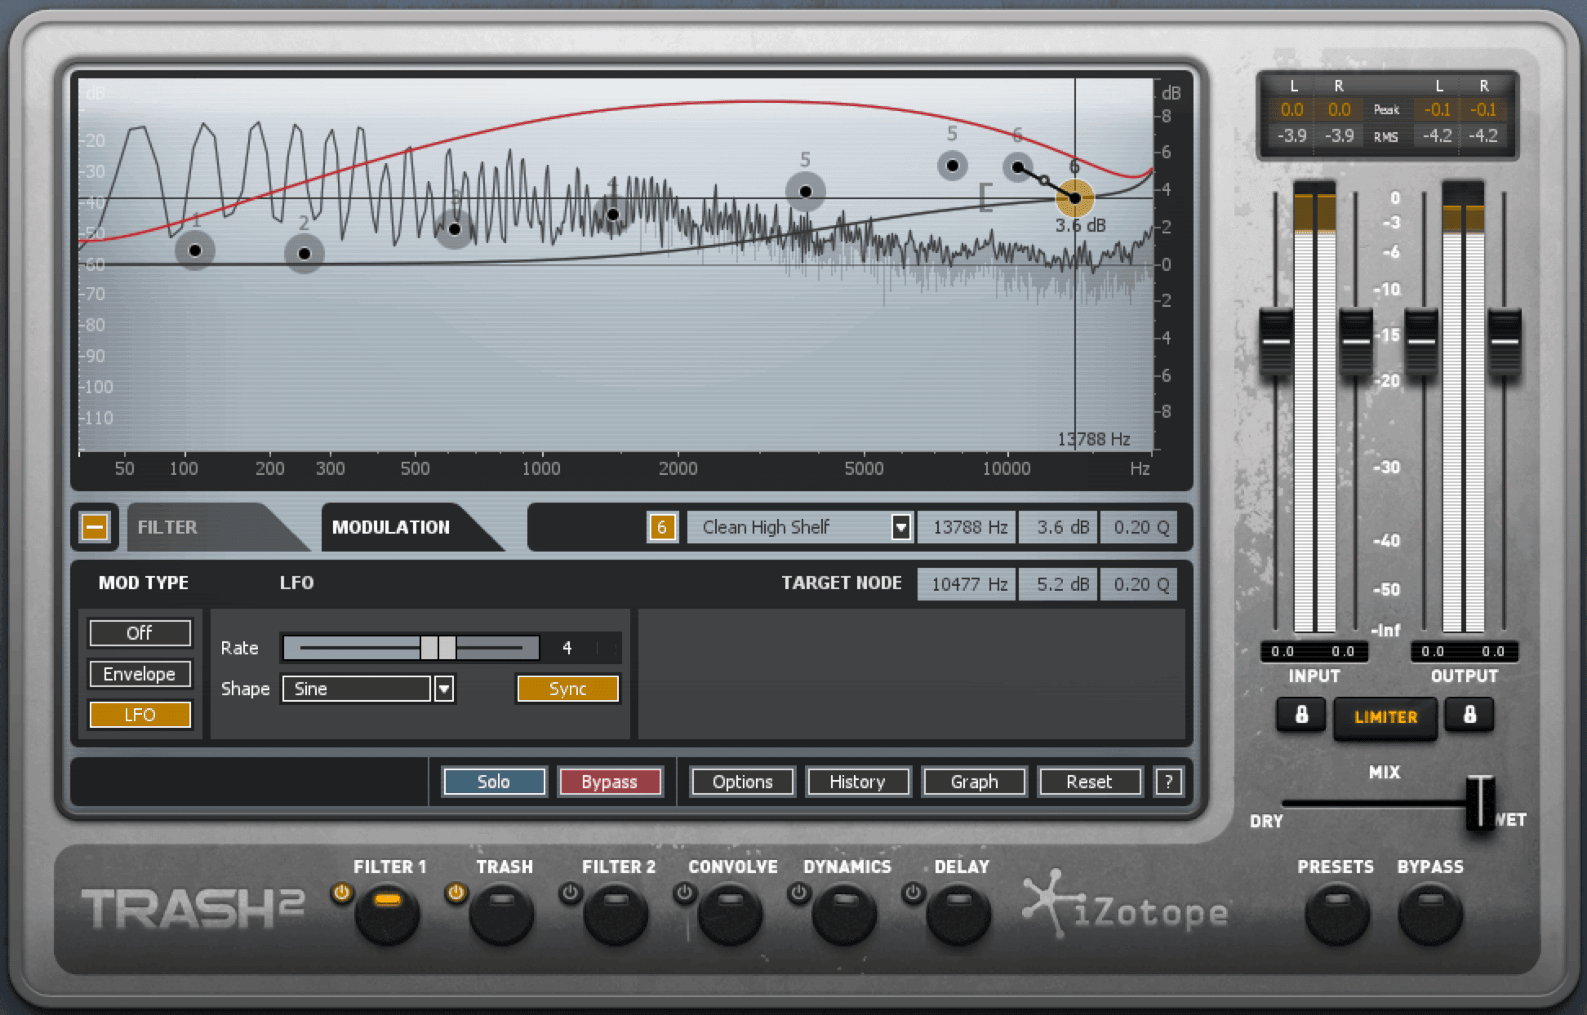Screen dimensions: 1587x1015
Task: Select the highlighted orange node 6
Action: coord(1075,197)
